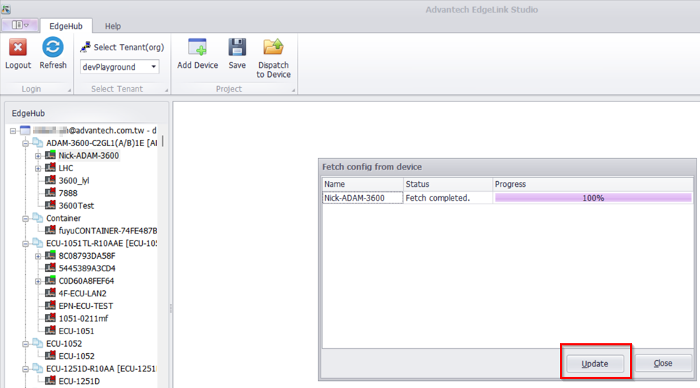Open the devPlayground tenant dropdown
The height and width of the screenshot is (388, 700).
click(x=153, y=67)
